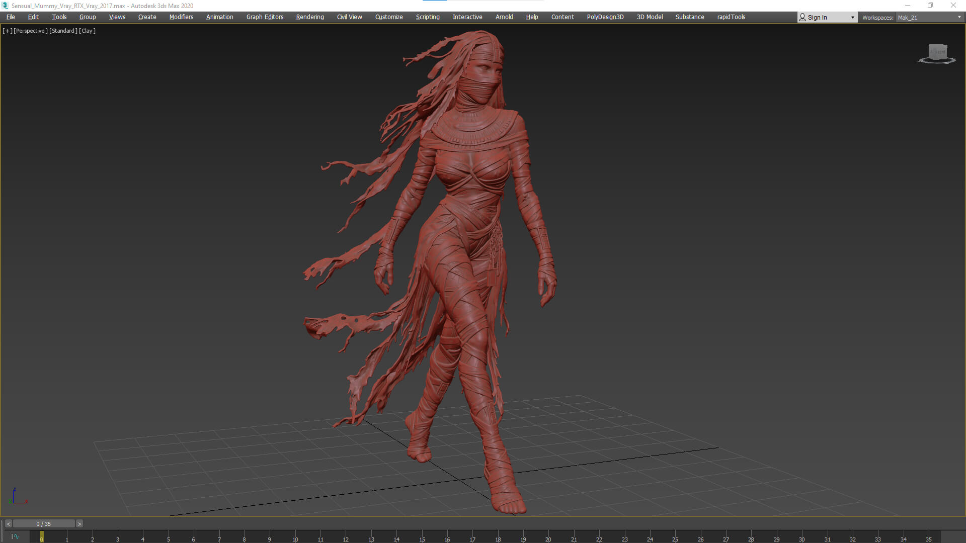Open the Animation menu

coord(219,17)
